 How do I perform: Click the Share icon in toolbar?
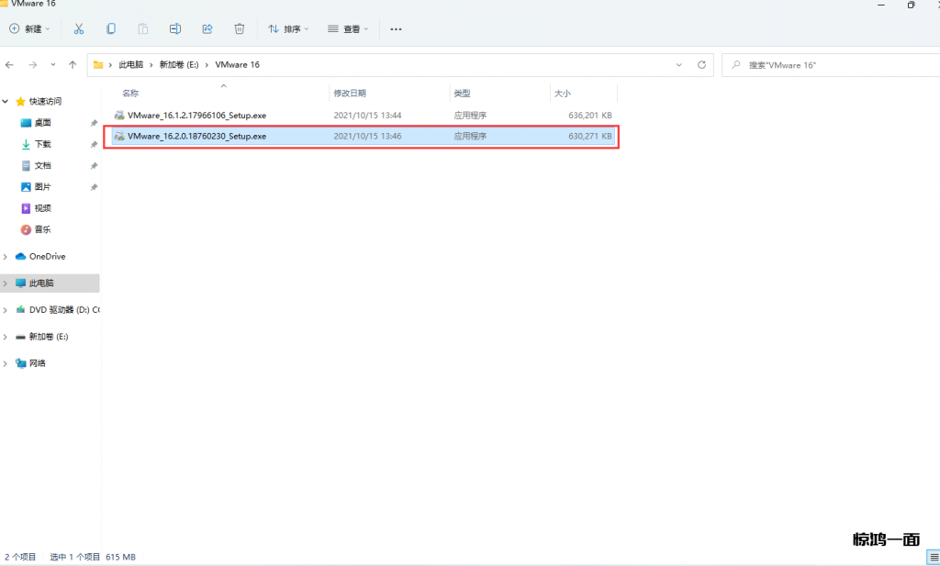point(207,29)
